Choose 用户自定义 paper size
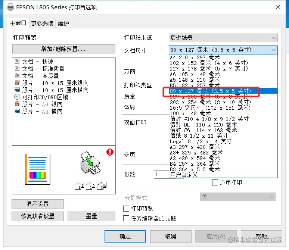The height and width of the screenshot is (250, 289). 223,175
